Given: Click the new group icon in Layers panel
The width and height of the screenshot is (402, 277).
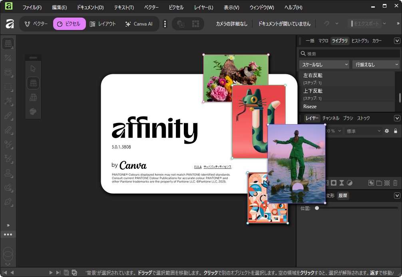Looking at the screenshot, I should point(379,183).
